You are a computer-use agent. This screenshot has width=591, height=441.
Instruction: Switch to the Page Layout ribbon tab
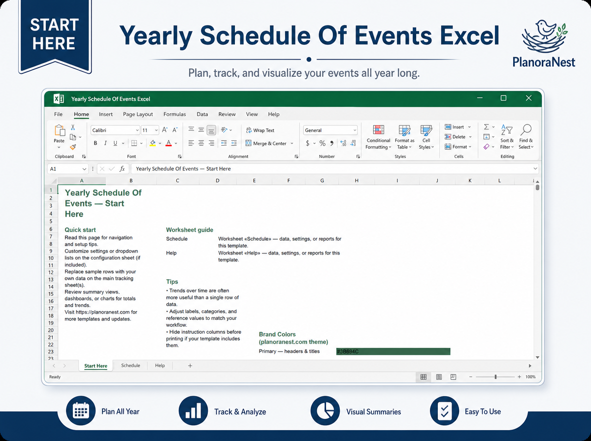click(138, 114)
